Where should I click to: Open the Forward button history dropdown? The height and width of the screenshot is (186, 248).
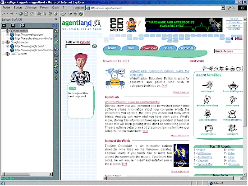pyautogui.click(x=16, y=14)
